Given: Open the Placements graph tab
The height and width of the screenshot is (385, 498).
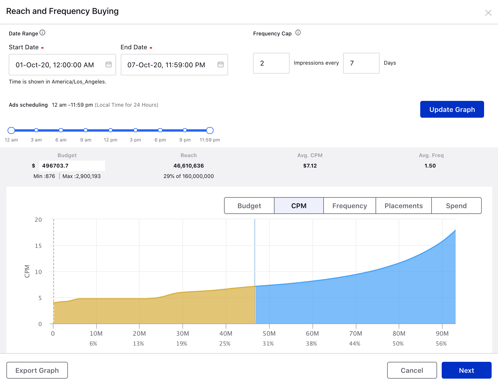Looking at the screenshot, I should (403, 206).
